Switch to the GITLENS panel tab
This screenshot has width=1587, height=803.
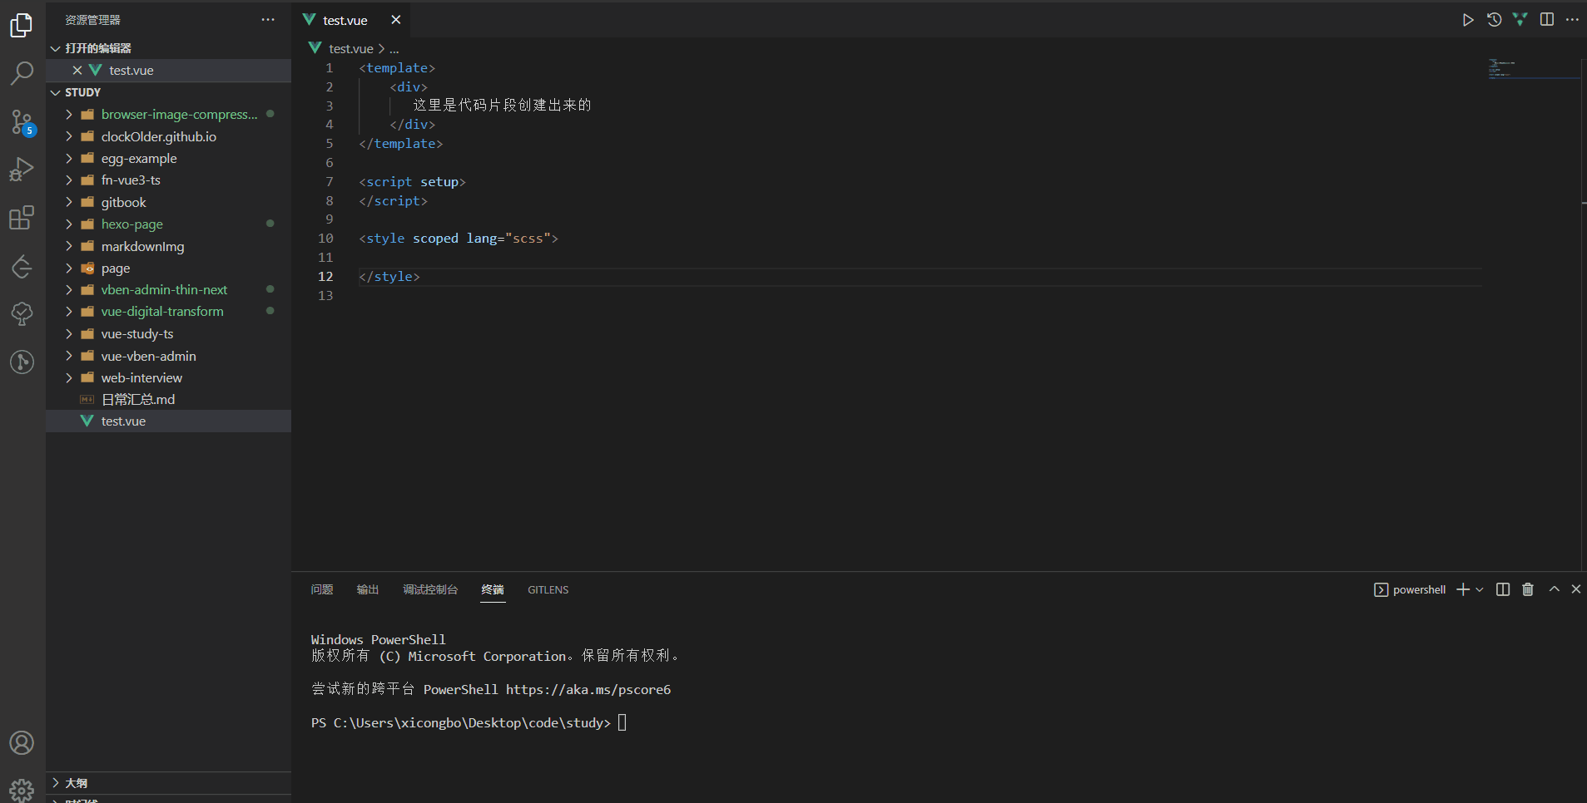click(x=548, y=589)
